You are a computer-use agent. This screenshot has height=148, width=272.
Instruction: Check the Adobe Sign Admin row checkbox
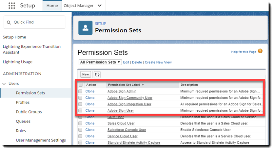(81, 91)
